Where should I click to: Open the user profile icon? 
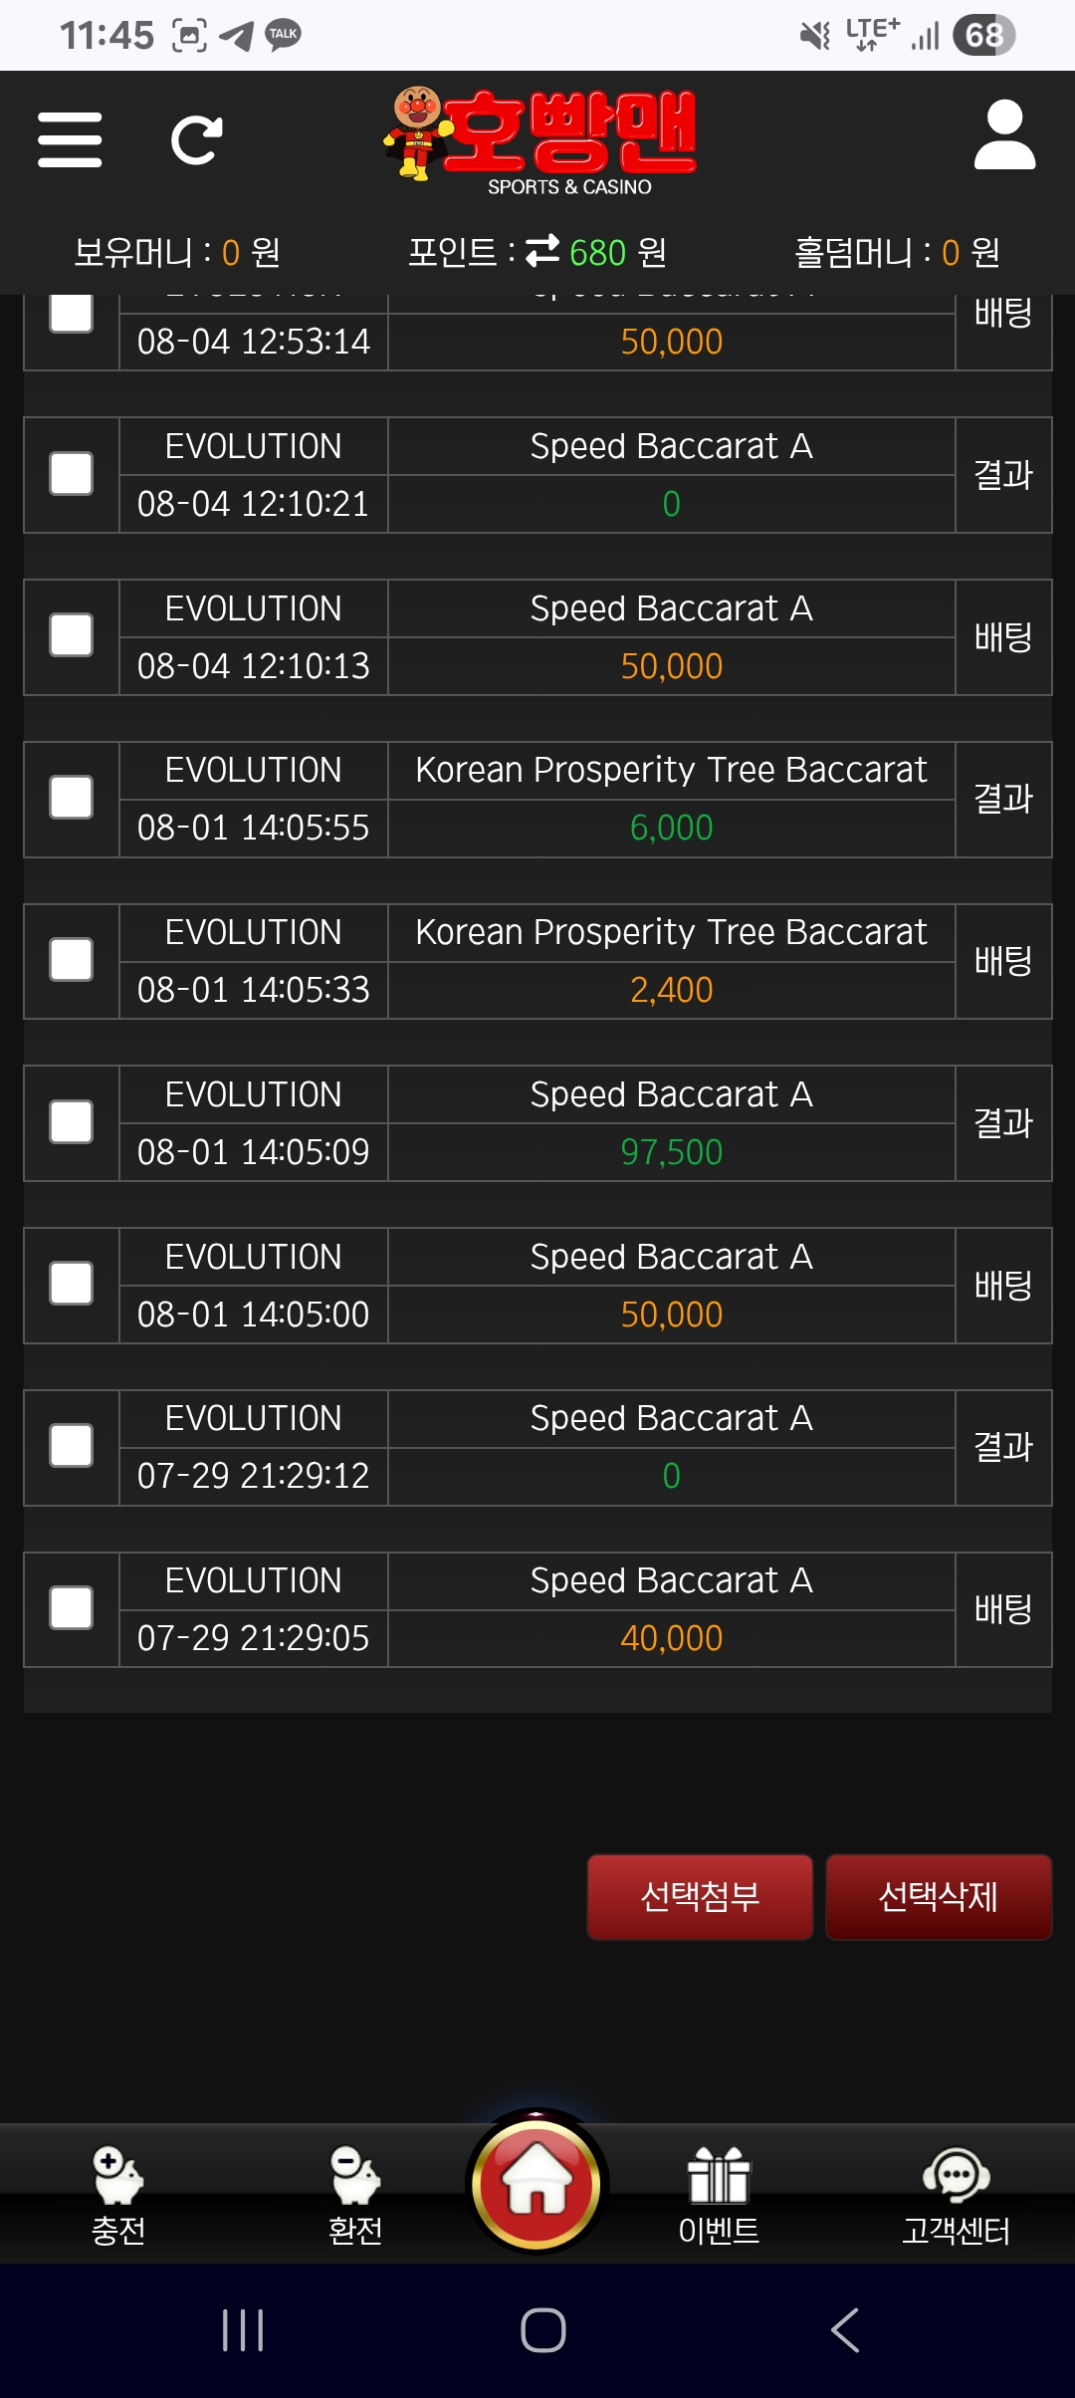coord(1004,135)
